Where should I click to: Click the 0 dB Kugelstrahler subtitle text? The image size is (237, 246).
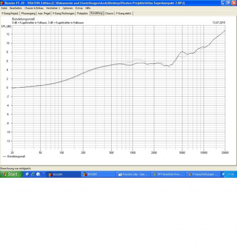48,23
